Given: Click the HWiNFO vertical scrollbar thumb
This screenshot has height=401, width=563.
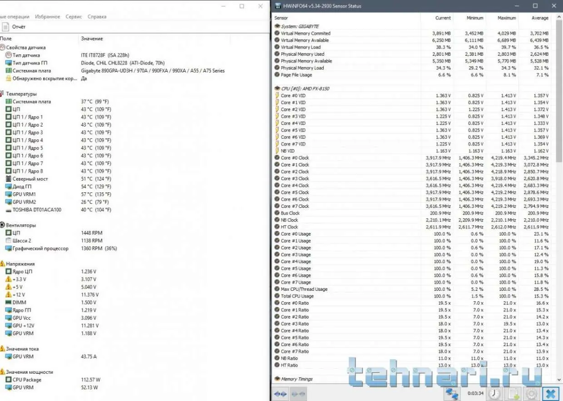Looking at the screenshot, I should [559, 91].
